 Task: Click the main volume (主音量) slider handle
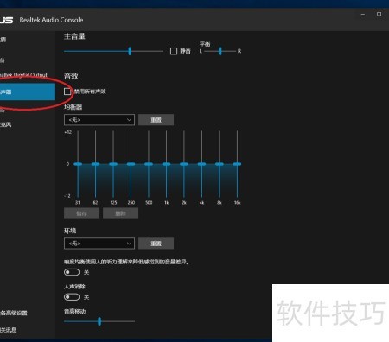pos(130,51)
